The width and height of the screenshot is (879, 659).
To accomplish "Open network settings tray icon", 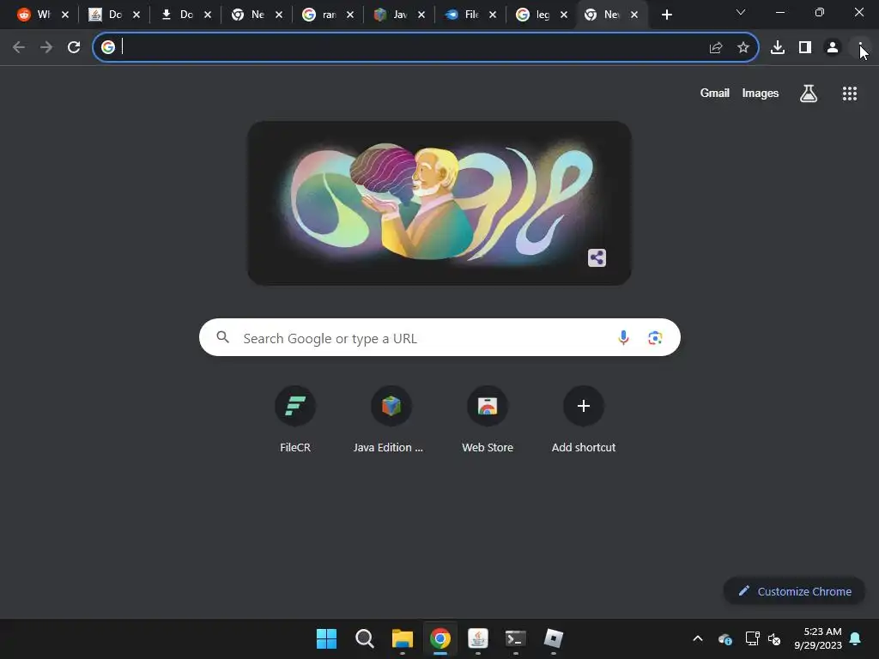I will (x=752, y=638).
